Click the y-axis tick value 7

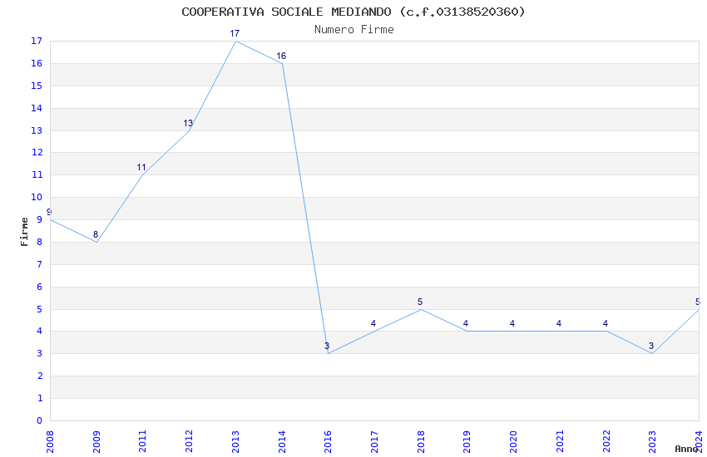point(40,264)
